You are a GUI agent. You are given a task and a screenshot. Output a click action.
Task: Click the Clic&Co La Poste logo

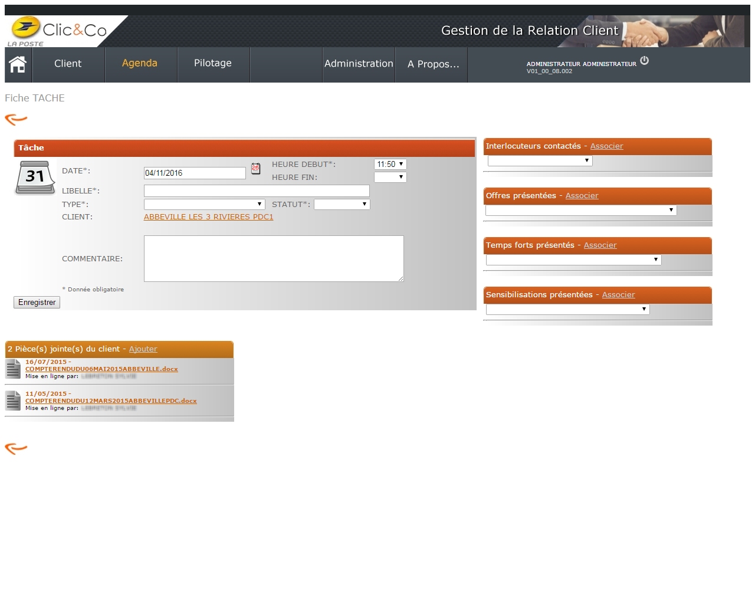[x=58, y=31]
